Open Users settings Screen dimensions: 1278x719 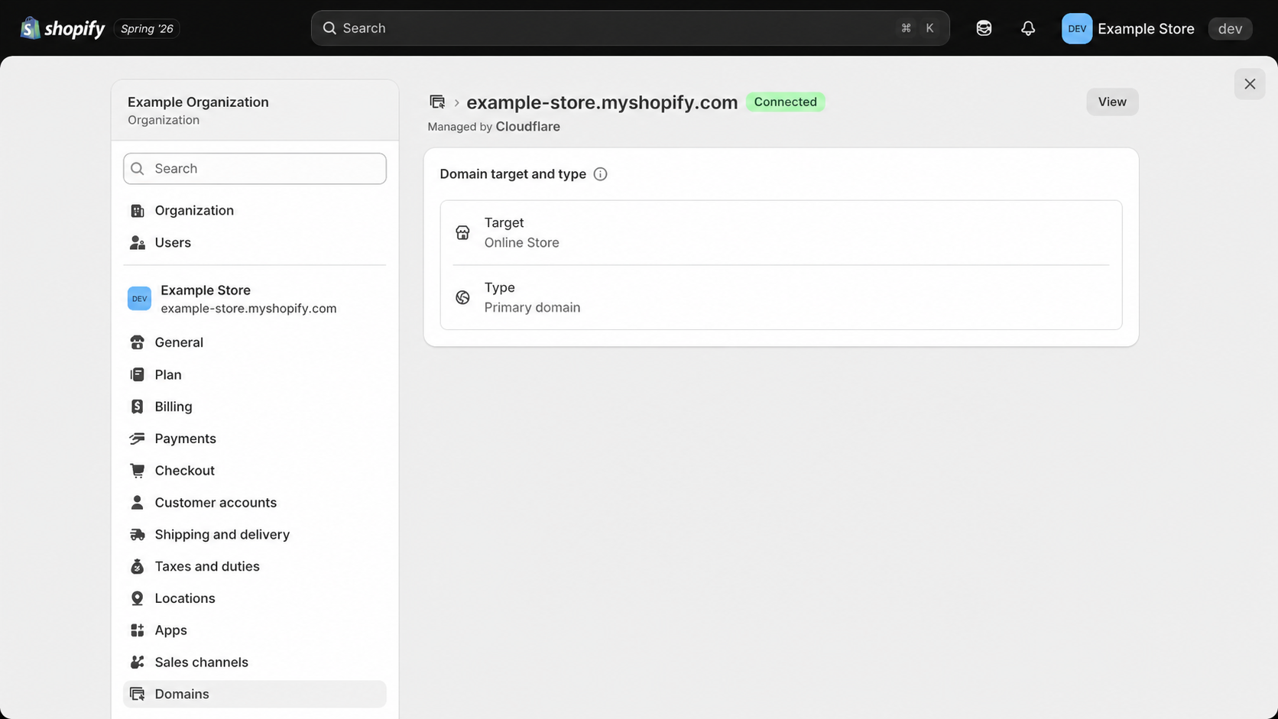coord(255,243)
